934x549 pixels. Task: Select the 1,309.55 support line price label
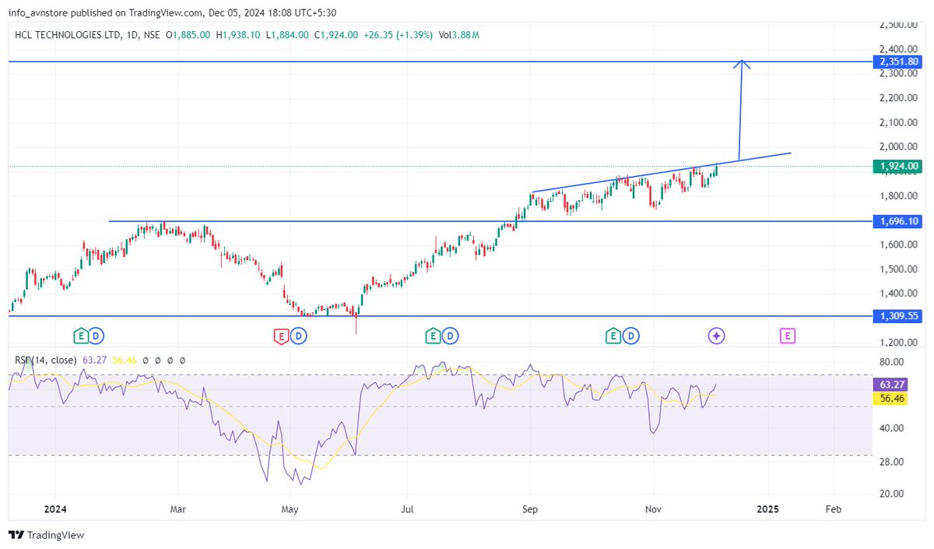(900, 316)
